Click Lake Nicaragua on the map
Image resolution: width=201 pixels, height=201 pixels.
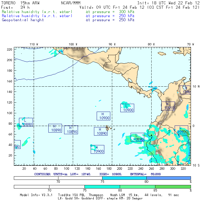(130, 80)
